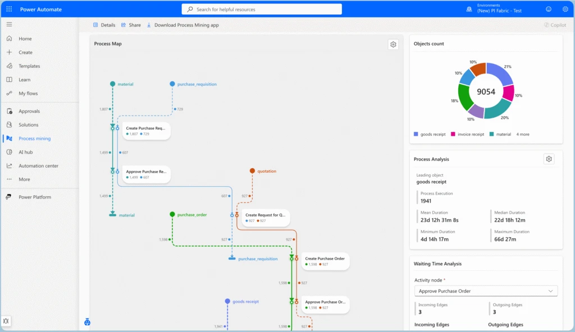This screenshot has height=332, width=575.
Task: Open the Environments picker
Action: pos(494,10)
